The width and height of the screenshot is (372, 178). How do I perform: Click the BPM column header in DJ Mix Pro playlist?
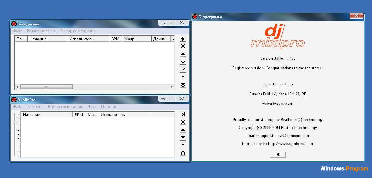79,114
